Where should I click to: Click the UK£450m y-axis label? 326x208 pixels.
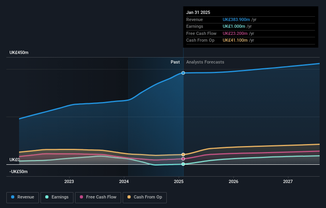point(19,52)
